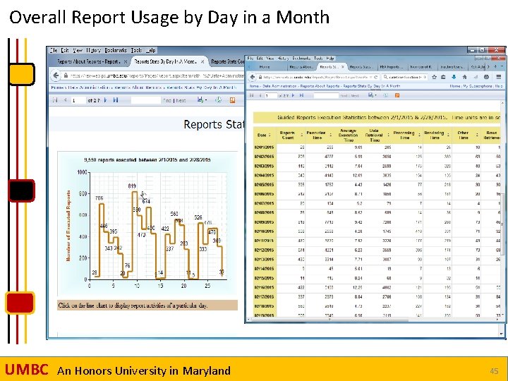Open the History menu in chart window

93,50
